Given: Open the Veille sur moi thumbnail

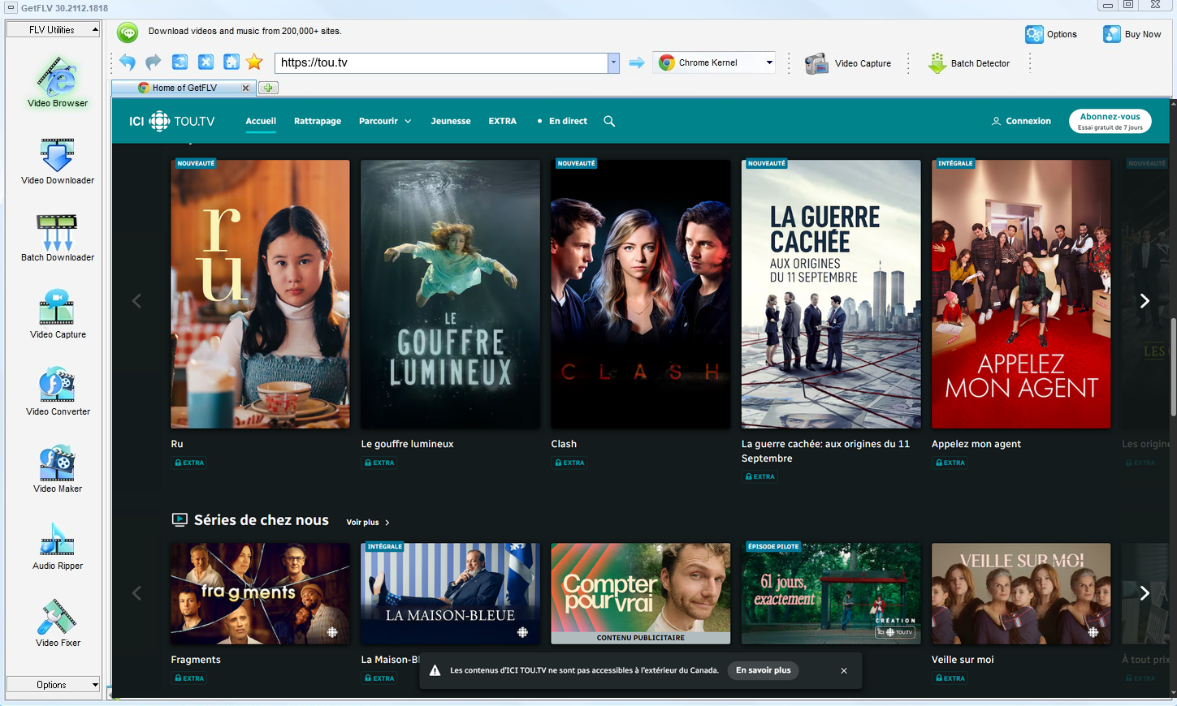Looking at the screenshot, I should pos(1021,593).
